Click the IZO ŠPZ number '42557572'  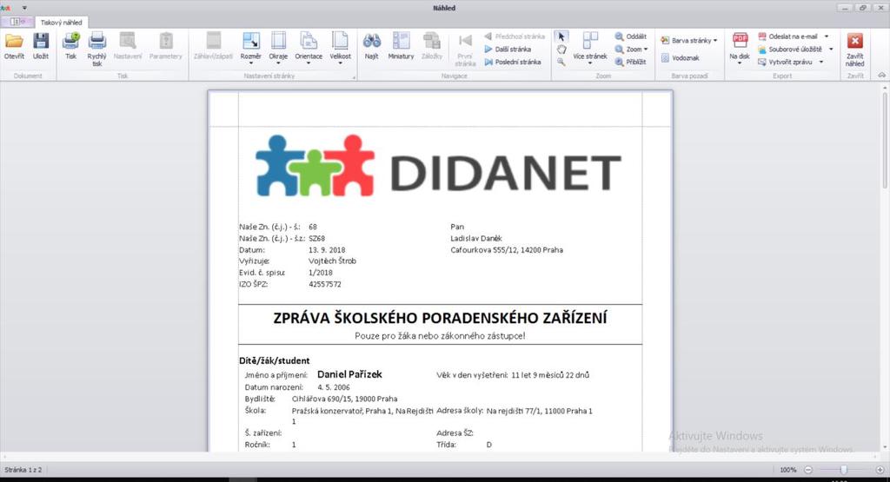[325, 284]
